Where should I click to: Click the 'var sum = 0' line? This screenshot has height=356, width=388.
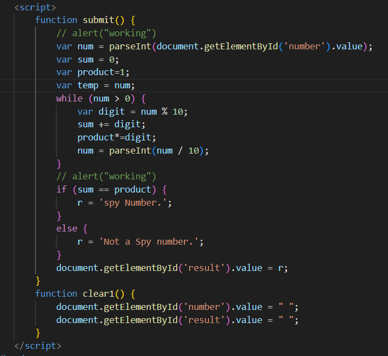87,59
